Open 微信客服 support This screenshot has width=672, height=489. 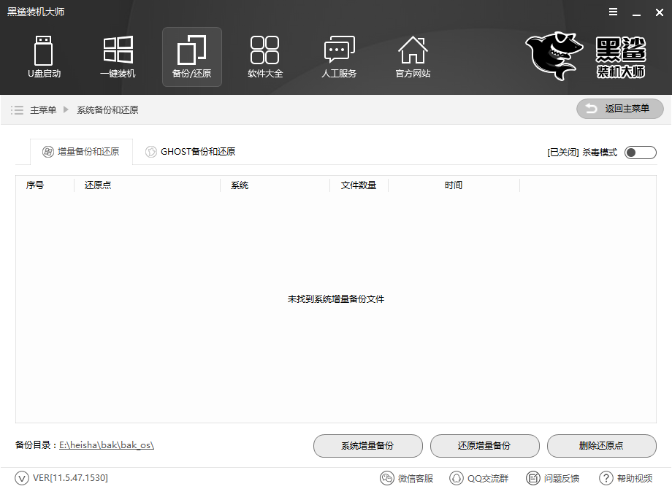pos(407,478)
